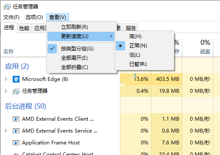Open the 更新速度(U) submenu arrow
The width and height of the screenshot is (220, 155).
(x=111, y=36)
